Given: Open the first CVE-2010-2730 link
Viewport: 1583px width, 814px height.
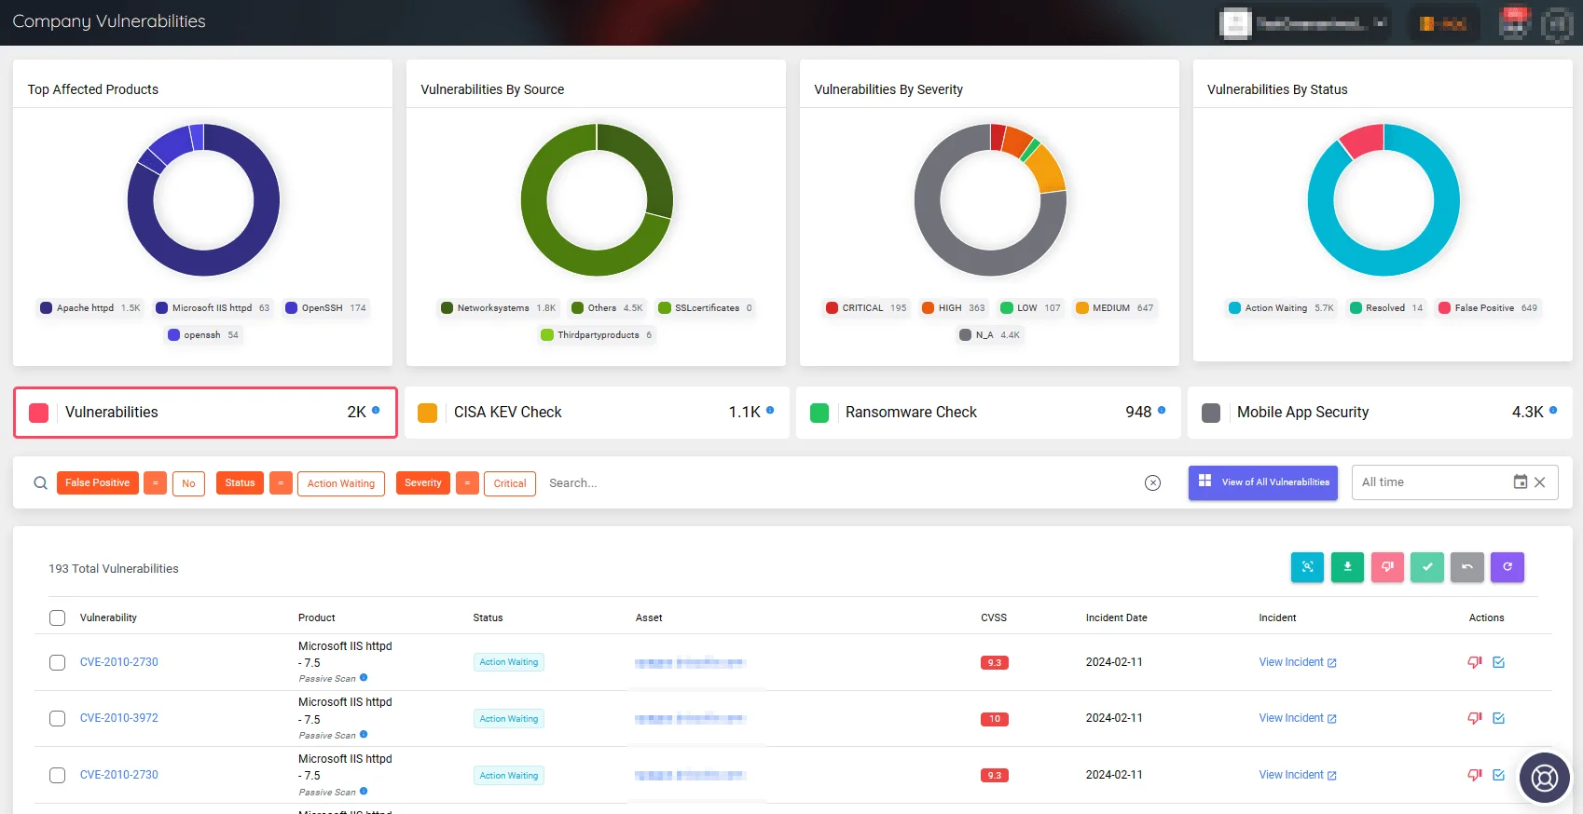Looking at the screenshot, I should pyautogui.click(x=119, y=662).
